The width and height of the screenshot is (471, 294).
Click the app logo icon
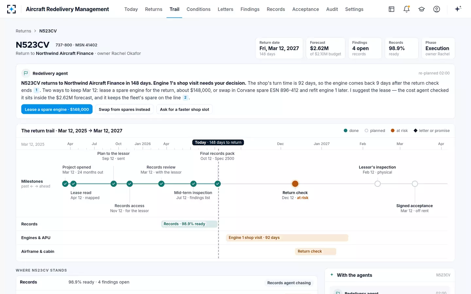(11, 9)
